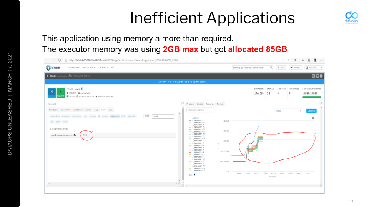Viewport: 369px width, 207px height.
Task: Toggle the memory filter tag
Action: coord(66,117)
